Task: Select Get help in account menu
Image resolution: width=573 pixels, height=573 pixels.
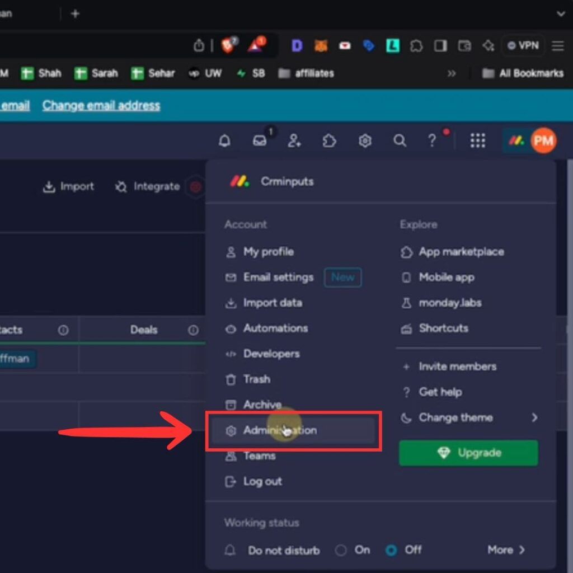Action: (x=431, y=392)
